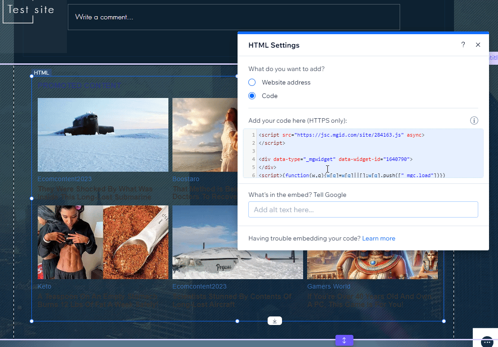Click the download arrow handle below the embed
Image resolution: width=498 pixels, height=347 pixels.
click(275, 320)
